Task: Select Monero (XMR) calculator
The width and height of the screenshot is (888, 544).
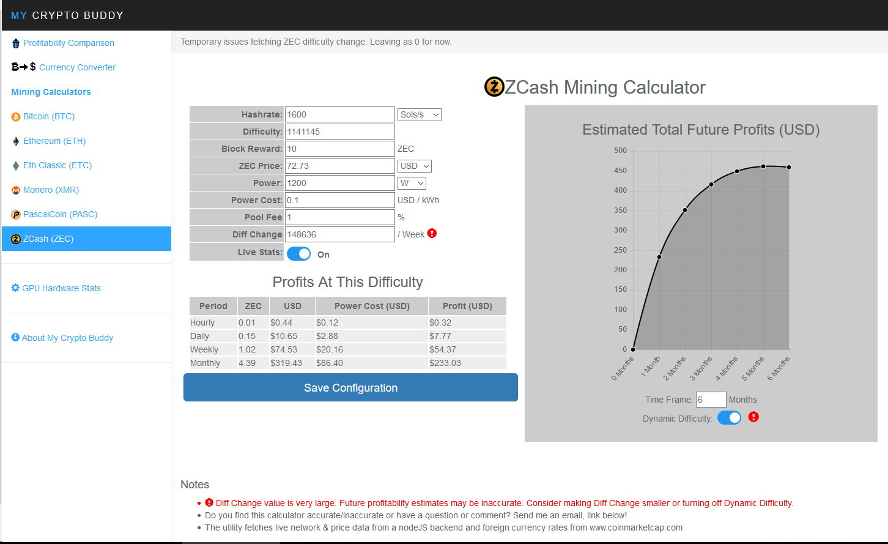Action: pos(51,190)
